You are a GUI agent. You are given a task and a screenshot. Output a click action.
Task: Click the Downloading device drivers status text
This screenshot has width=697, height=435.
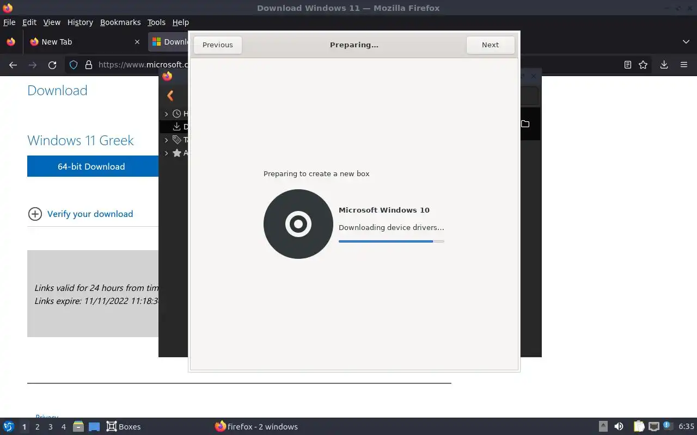(x=391, y=227)
